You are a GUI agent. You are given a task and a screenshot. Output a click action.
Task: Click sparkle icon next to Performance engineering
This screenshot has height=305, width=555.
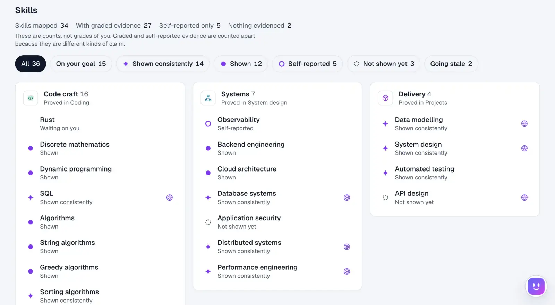coord(208,271)
